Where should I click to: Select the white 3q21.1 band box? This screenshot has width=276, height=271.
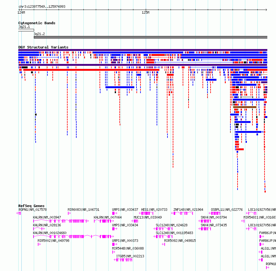[26, 30]
